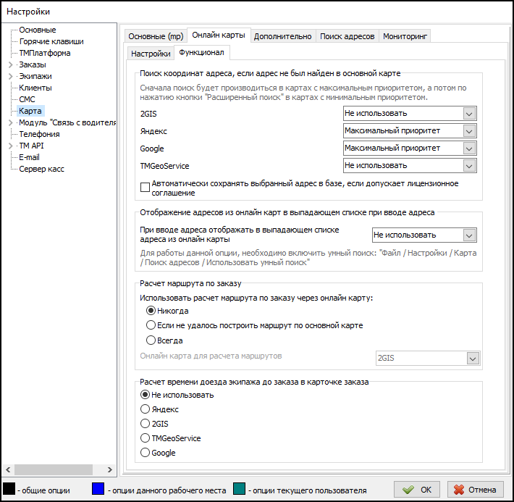Open the Яндекс priority dropdown
Screen dimensions: 514x502
tap(469, 131)
